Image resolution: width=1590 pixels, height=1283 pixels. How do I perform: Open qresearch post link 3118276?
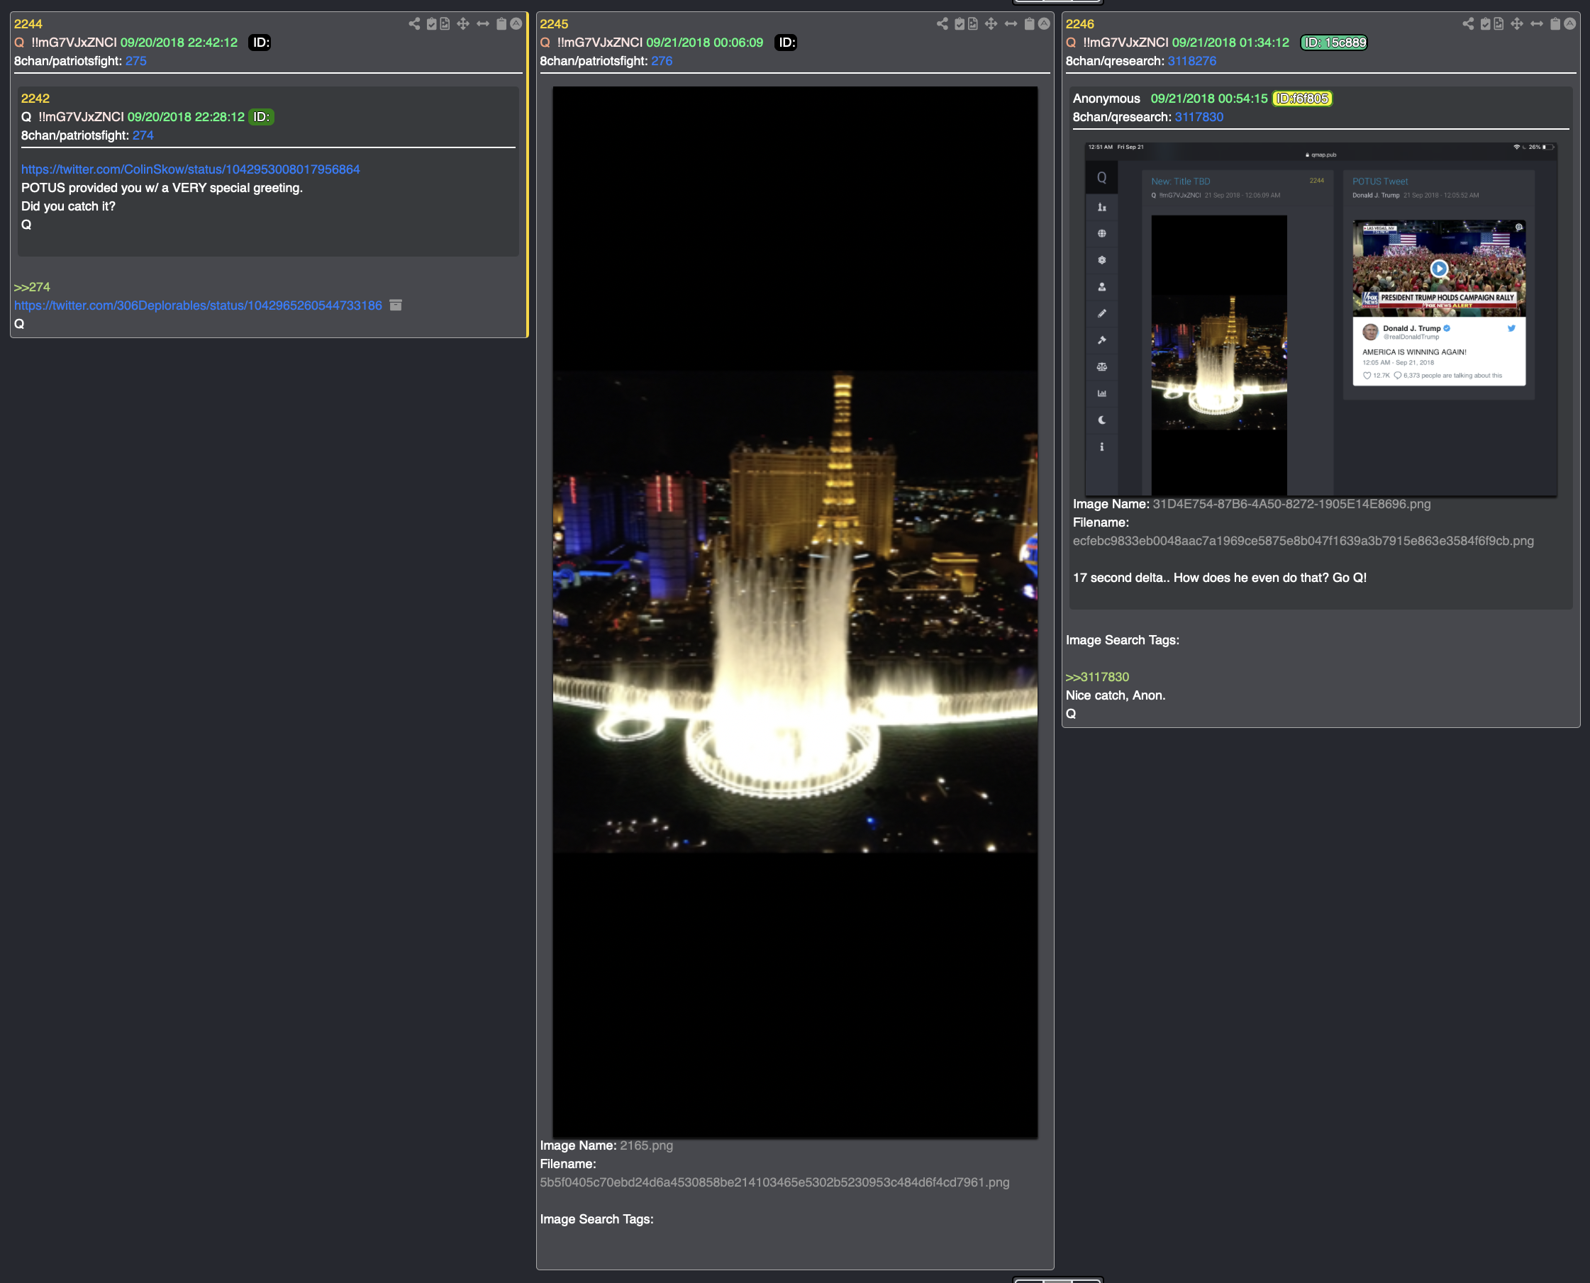point(1192,62)
